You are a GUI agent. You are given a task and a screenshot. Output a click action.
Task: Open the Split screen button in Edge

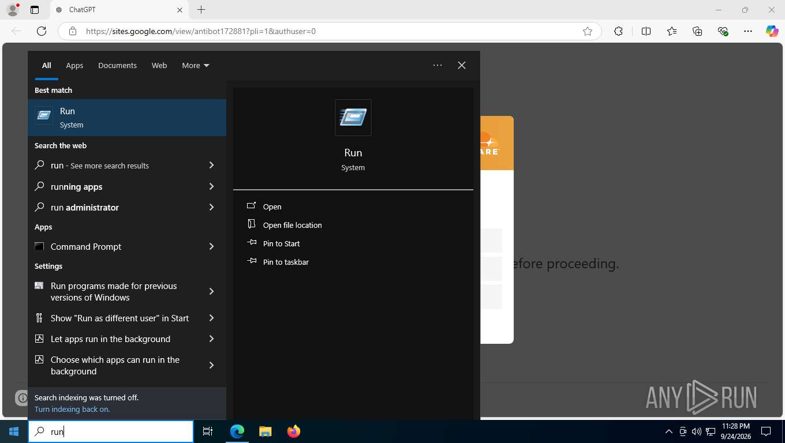click(x=646, y=31)
